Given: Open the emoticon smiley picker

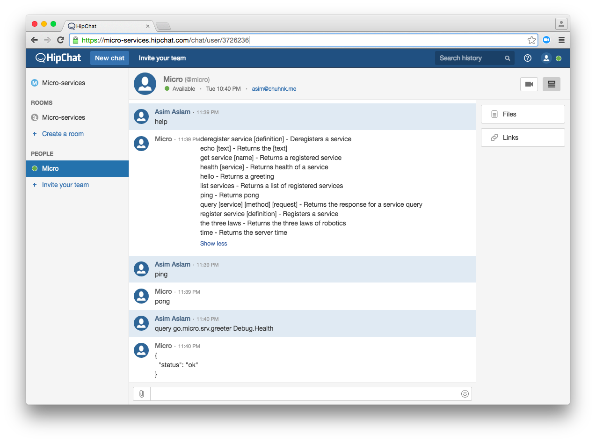Looking at the screenshot, I should tap(465, 394).
